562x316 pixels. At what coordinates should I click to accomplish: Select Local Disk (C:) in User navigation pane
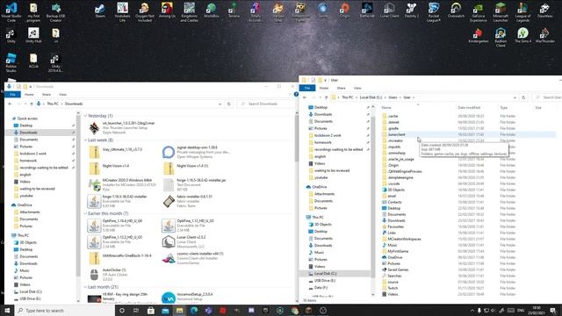(x=325, y=274)
